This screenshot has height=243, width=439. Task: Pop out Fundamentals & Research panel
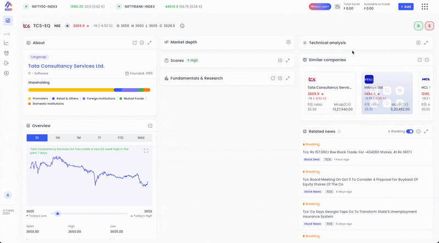pos(273,78)
